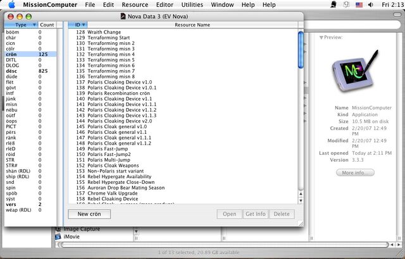Select the DITL resource type
Screen dimensions: 405x259
tap(30, 60)
